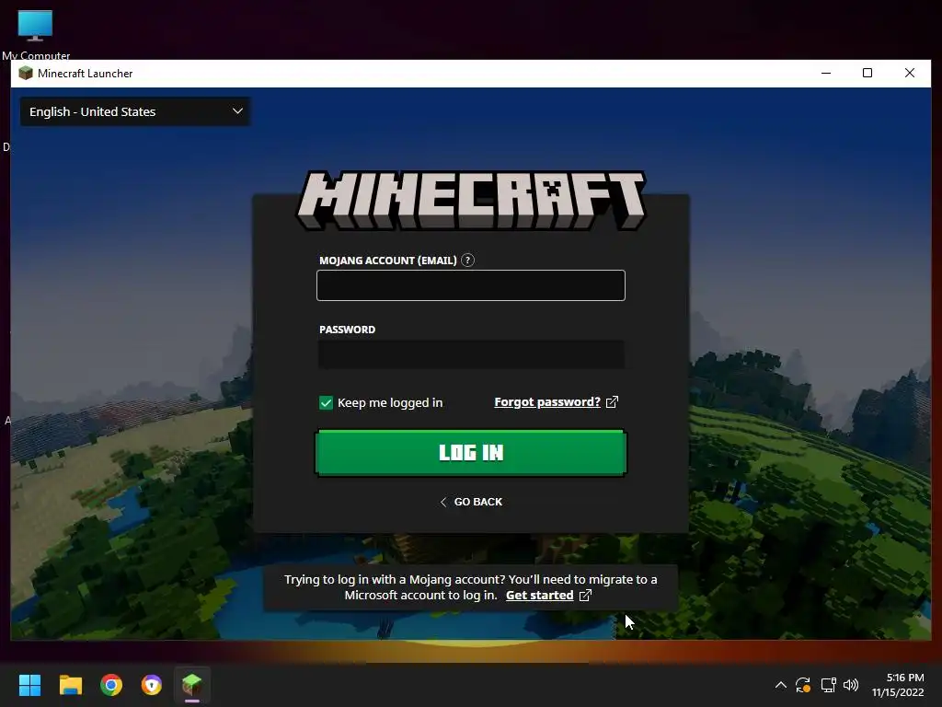Image resolution: width=942 pixels, height=707 pixels.
Task: Maximize the Minecraft Launcher window
Action: click(x=867, y=74)
